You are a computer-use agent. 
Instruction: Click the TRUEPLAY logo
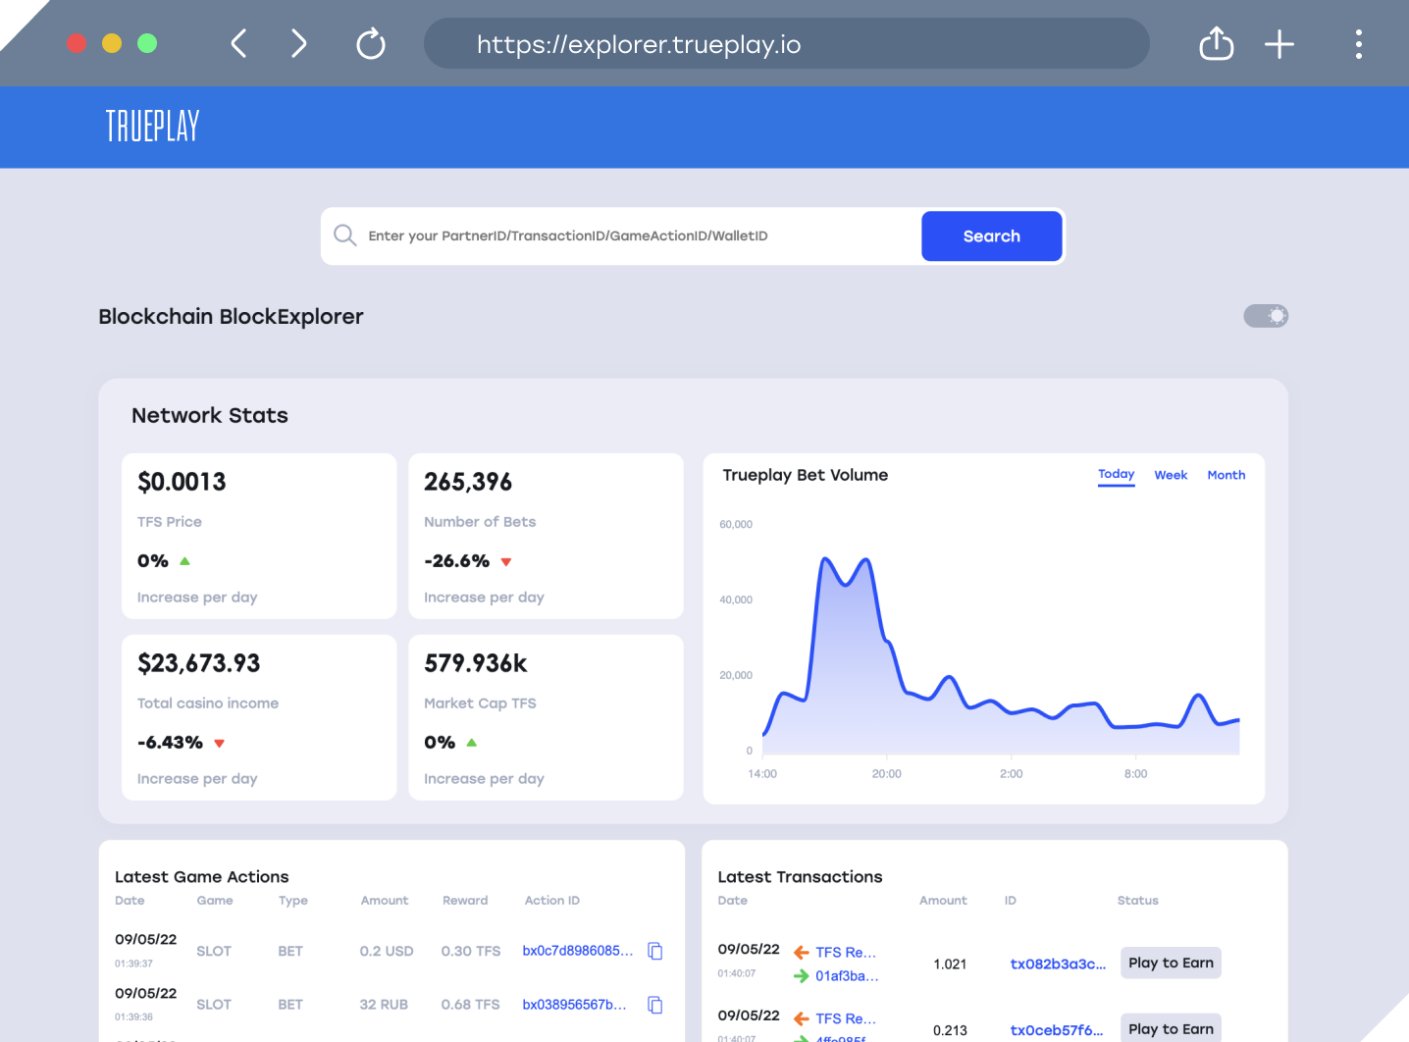click(x=152, y=127)
